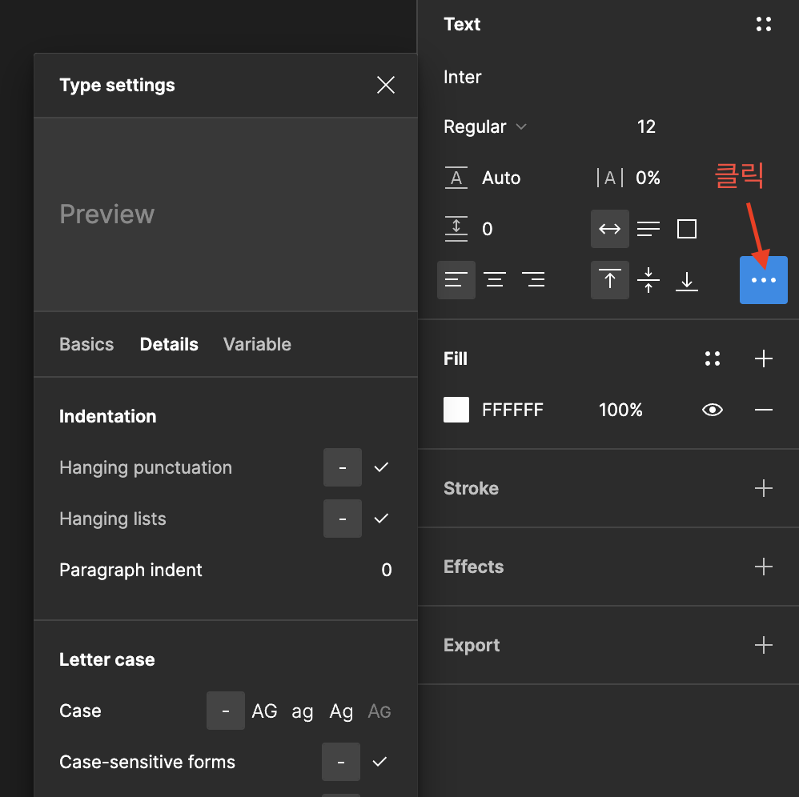Select the font size 12 field
This screenshot has height=797, width=799.
tap(646, 126)
